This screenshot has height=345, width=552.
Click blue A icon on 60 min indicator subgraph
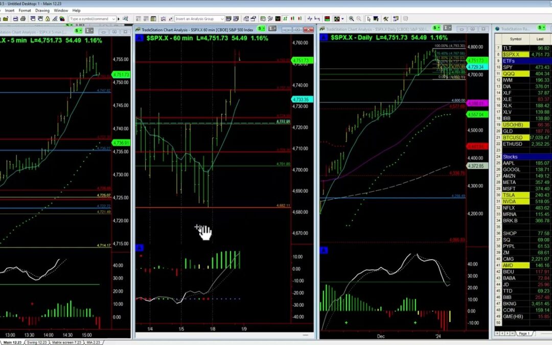(140, 248)
